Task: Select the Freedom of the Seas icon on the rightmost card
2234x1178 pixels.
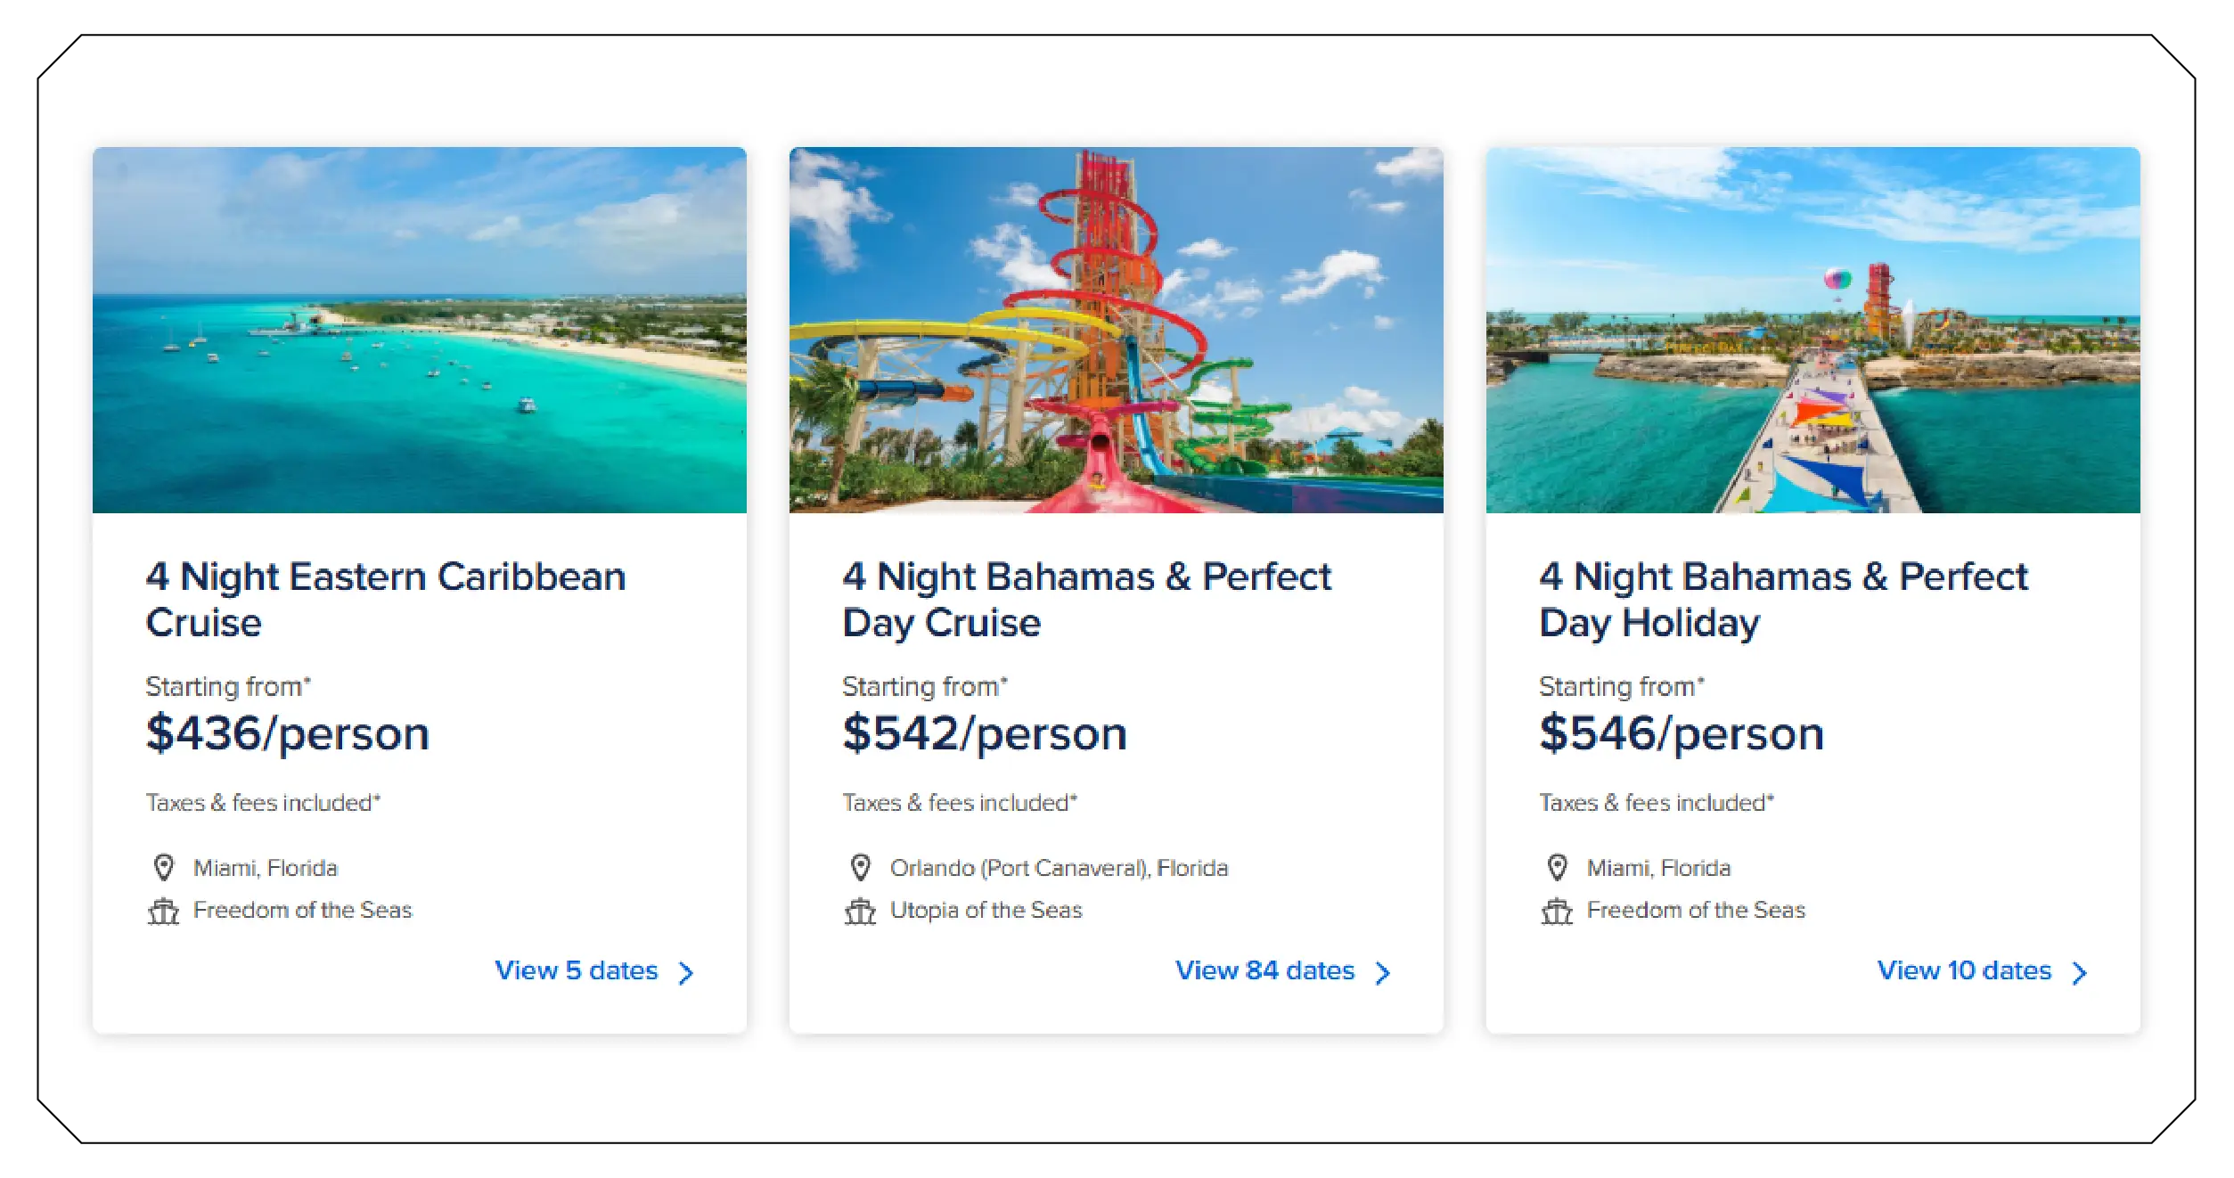Action: pyautogui.click(x=1559, y=910)
